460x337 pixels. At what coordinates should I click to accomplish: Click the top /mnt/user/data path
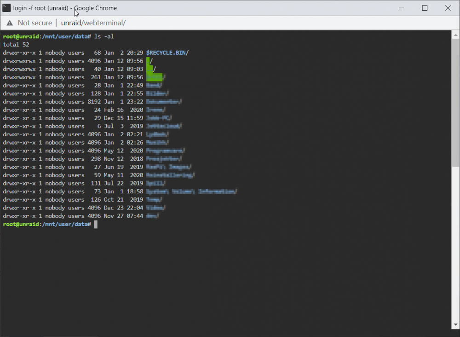click(65, 36)
